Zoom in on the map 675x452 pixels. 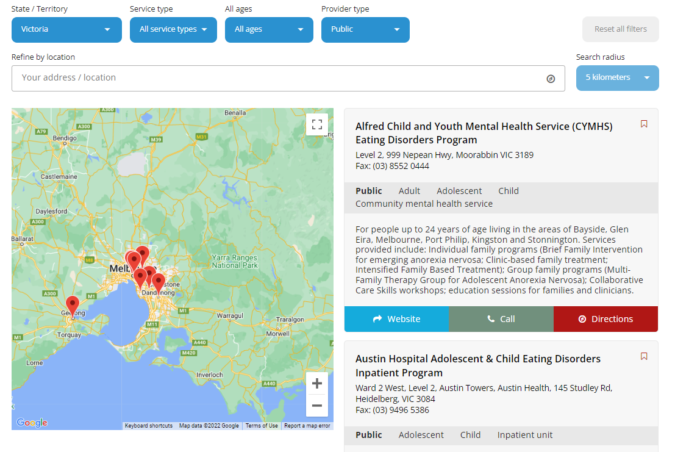pos(317,383)
